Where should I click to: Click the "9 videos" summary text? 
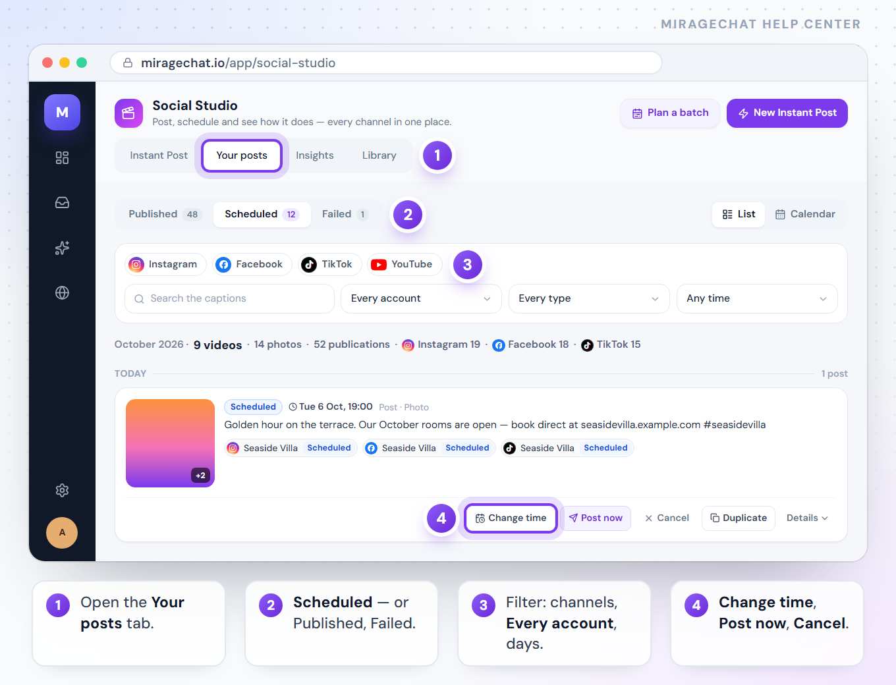[217, 345]
